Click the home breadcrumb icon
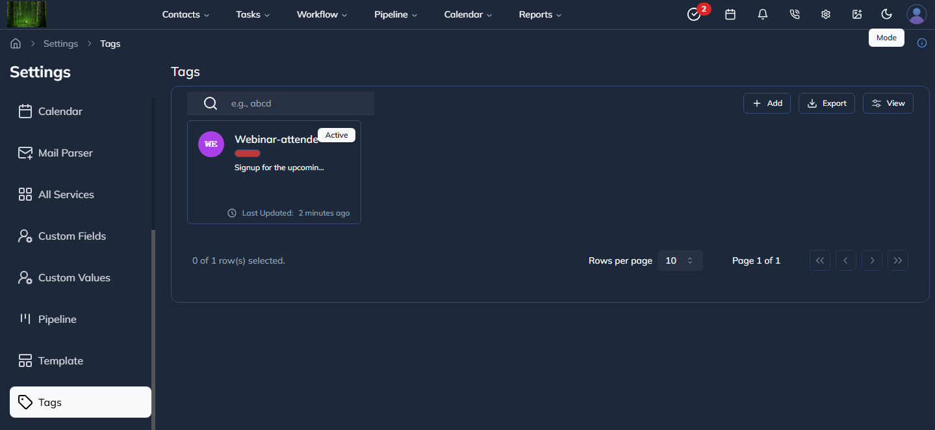This screenshot has width=935, height=430. [x=16, y=44]
